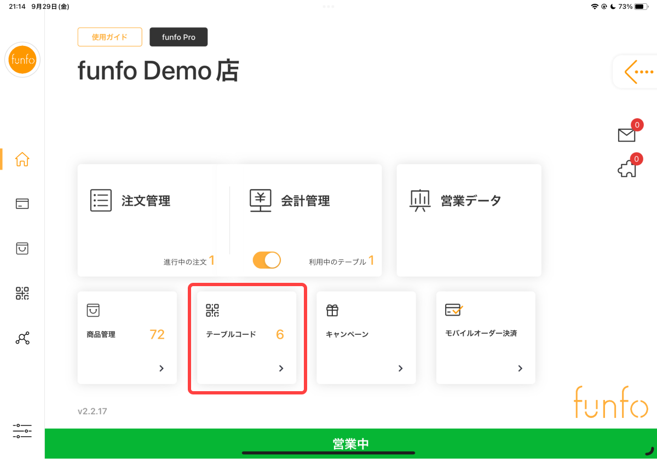Open the QR code icon in sidebar
This screenshot has height=459, width=657.
pos(22,293)
